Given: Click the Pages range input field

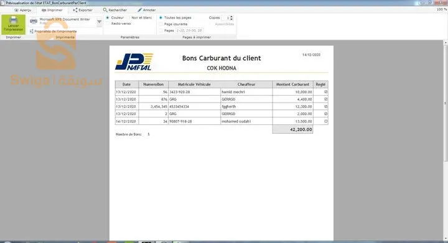Looking at the screenshot, I should pos(189,30).
